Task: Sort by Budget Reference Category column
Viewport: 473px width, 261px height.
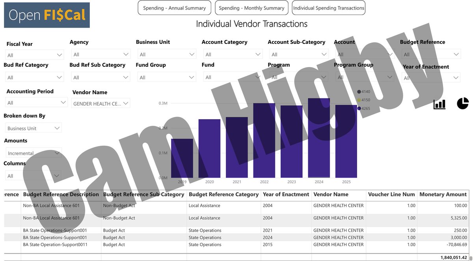Action: [x=224, y=194]
